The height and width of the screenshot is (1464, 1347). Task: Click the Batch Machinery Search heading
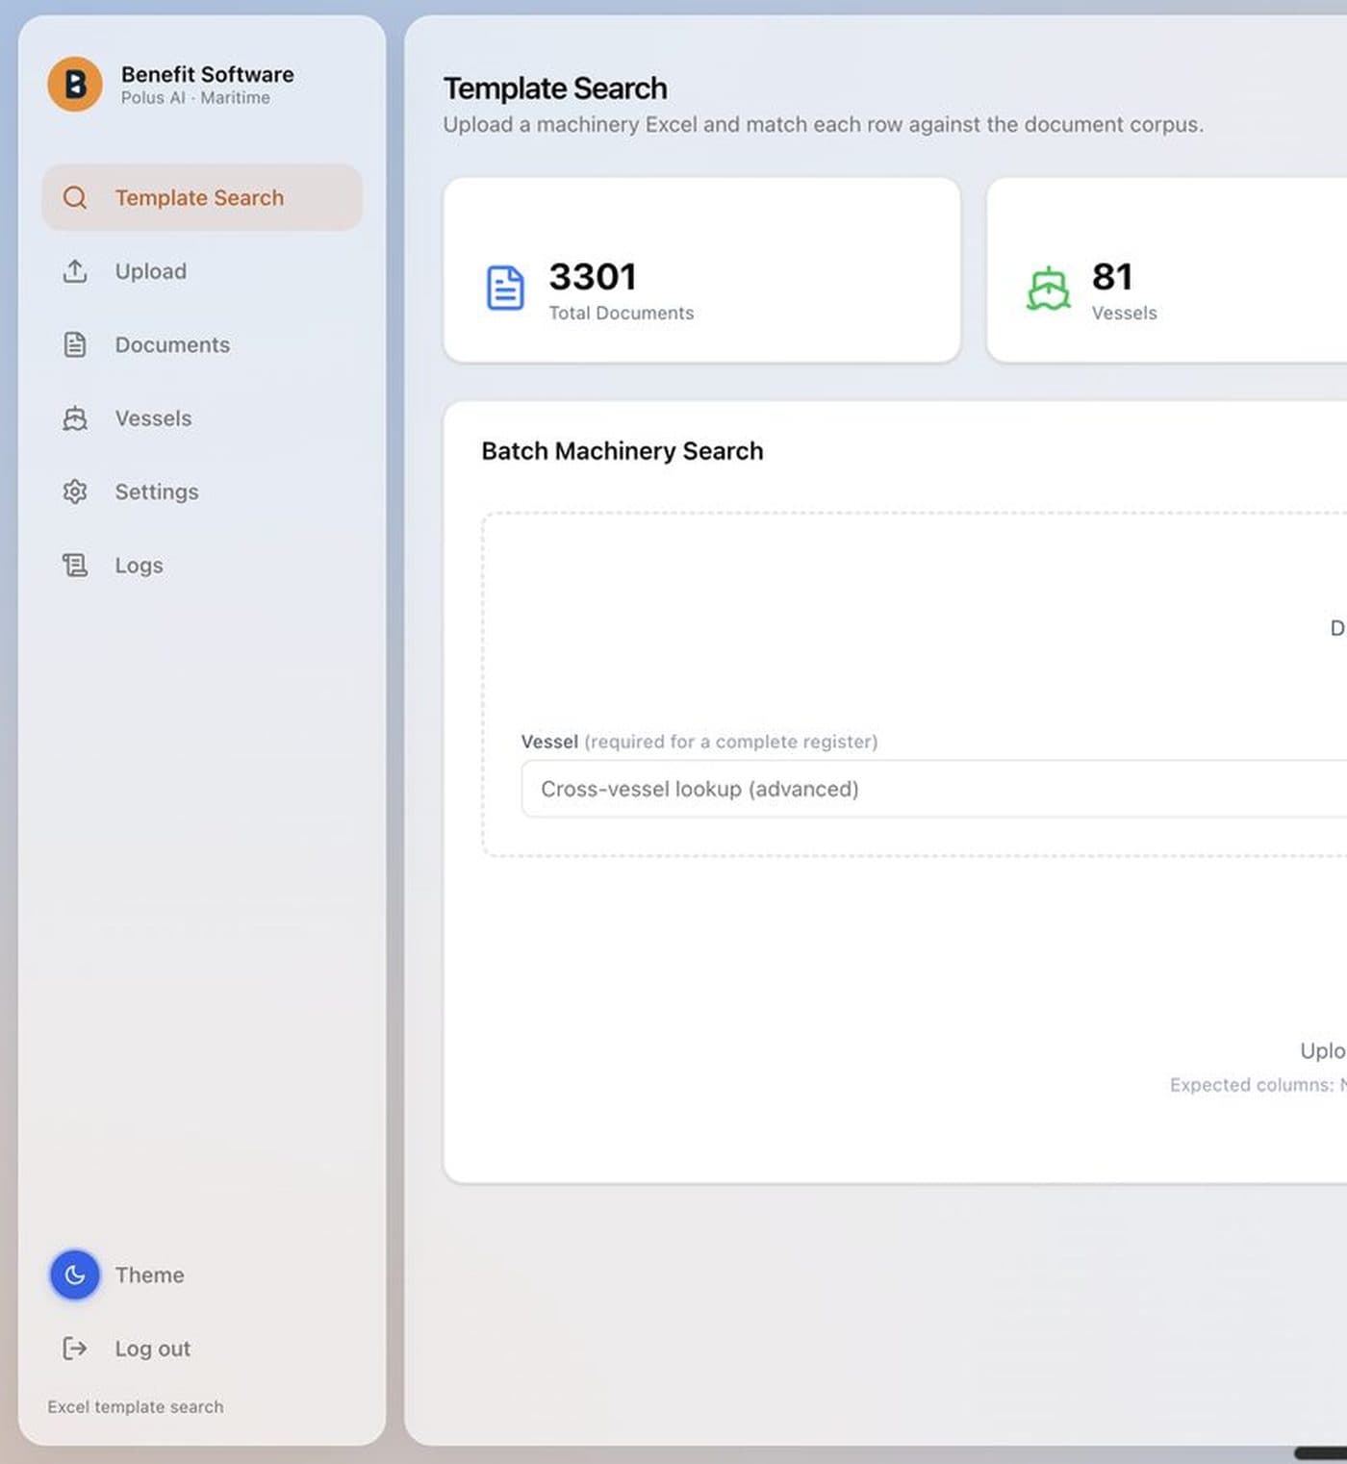pyautogui.click(x=623, y=451)
